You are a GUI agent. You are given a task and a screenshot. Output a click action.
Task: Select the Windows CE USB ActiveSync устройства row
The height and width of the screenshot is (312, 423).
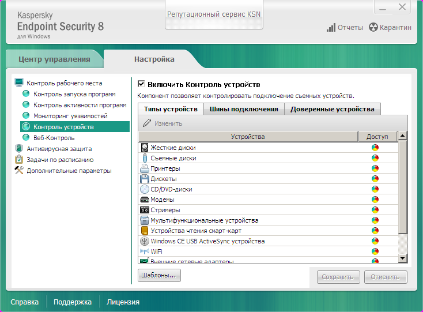pos(268,241)
